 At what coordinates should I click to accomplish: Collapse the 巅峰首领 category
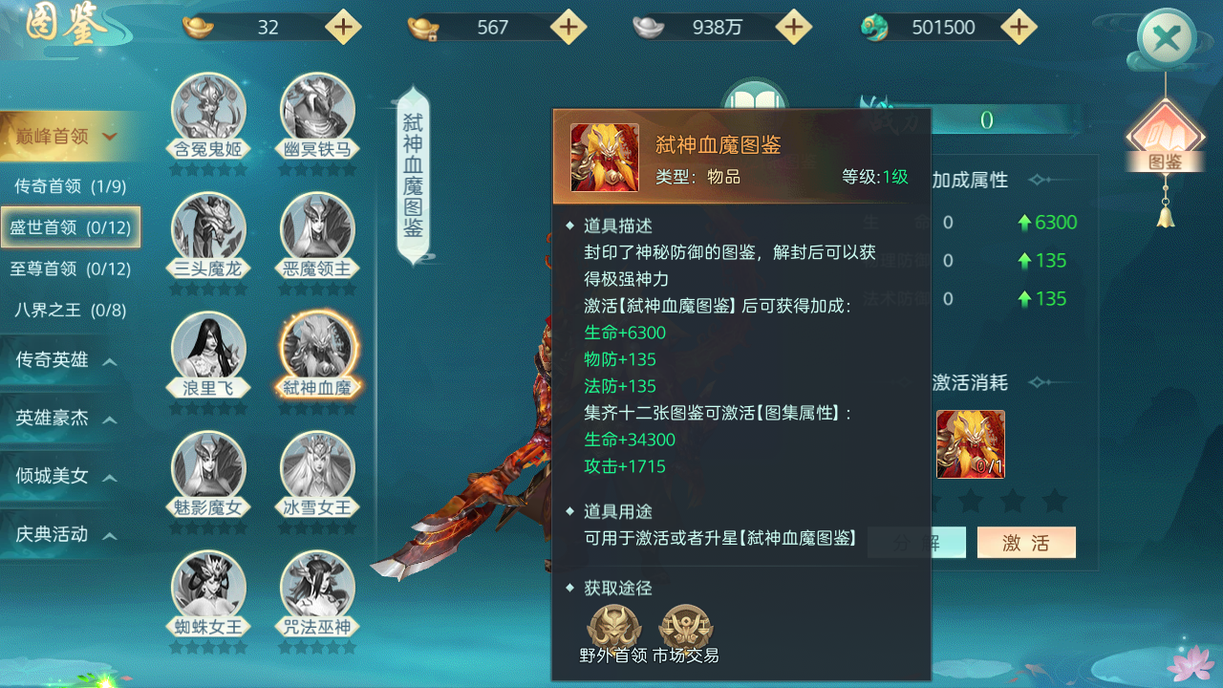[67, 136]
